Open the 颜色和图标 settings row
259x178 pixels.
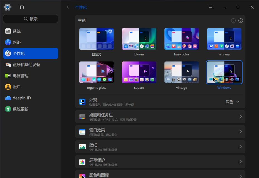pos(160,174)
